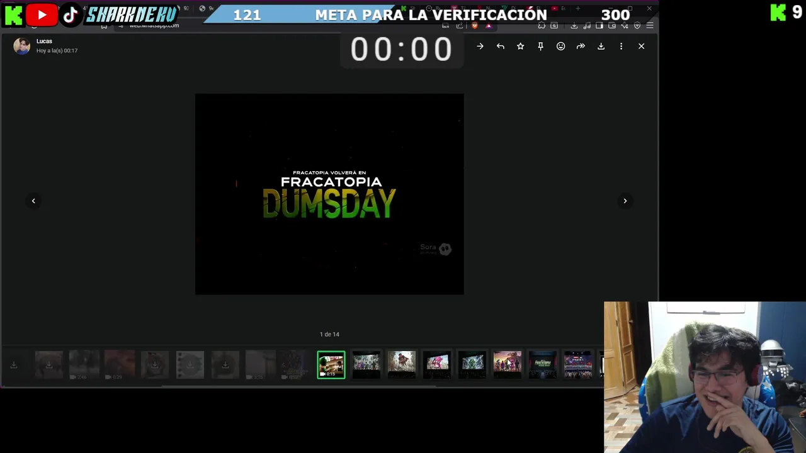Open Lucas's profile picture avatar
The image size is (806, 453).
(22, 46)
